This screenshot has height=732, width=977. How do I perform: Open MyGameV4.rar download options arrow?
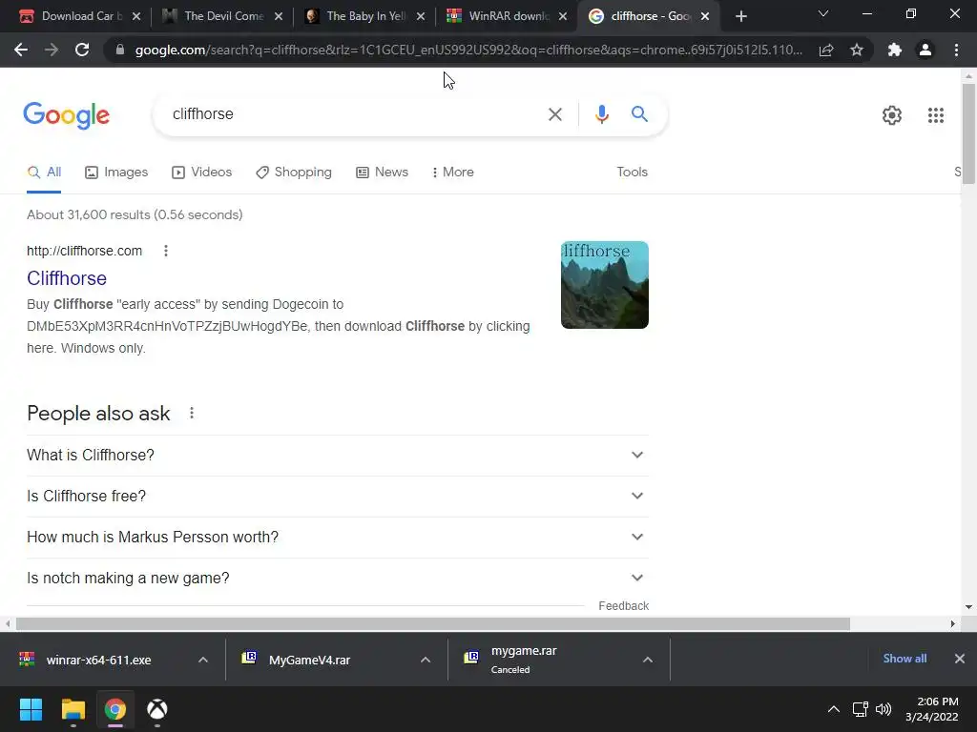point(426,660)
